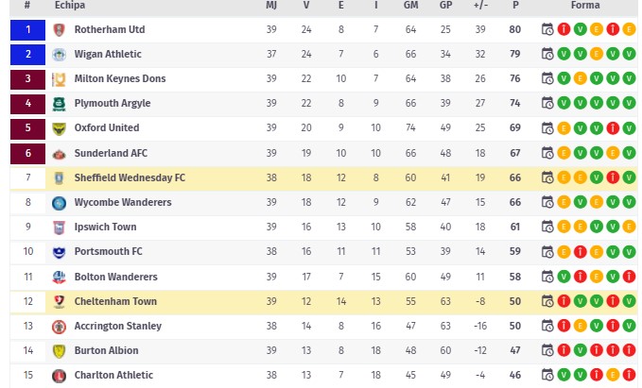Click the Wigan Athletic team crest
642x388 pixels.
[x=60, y=54]
